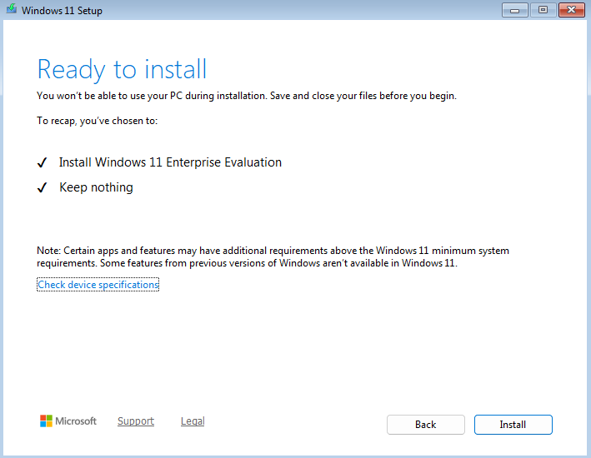
Task: Click the note about additional requirements
Action: click(x=273, y=256)
